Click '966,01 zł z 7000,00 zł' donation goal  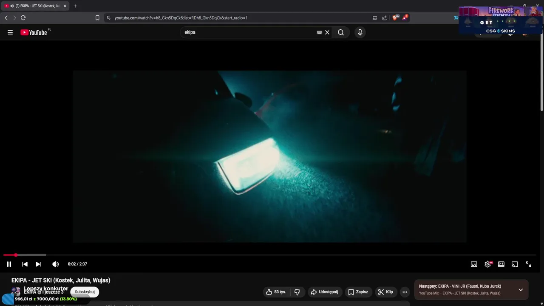click(x=45, y=299)
